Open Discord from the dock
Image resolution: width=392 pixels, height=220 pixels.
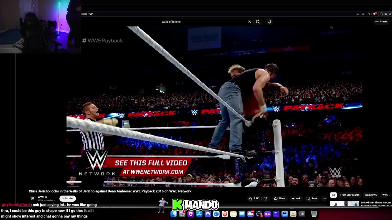pos(251,214)
